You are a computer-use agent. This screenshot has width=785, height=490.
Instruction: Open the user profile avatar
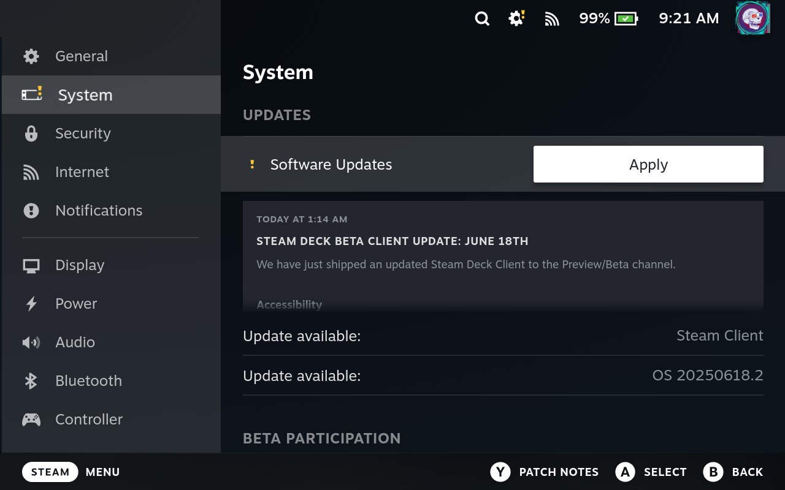pyautogui.click(x=752, y=18)
